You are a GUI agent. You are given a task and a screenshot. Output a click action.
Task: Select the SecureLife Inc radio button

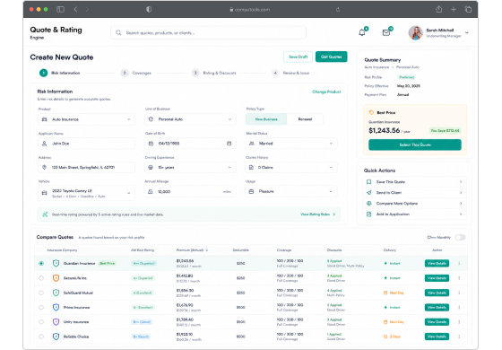point(41,278)
